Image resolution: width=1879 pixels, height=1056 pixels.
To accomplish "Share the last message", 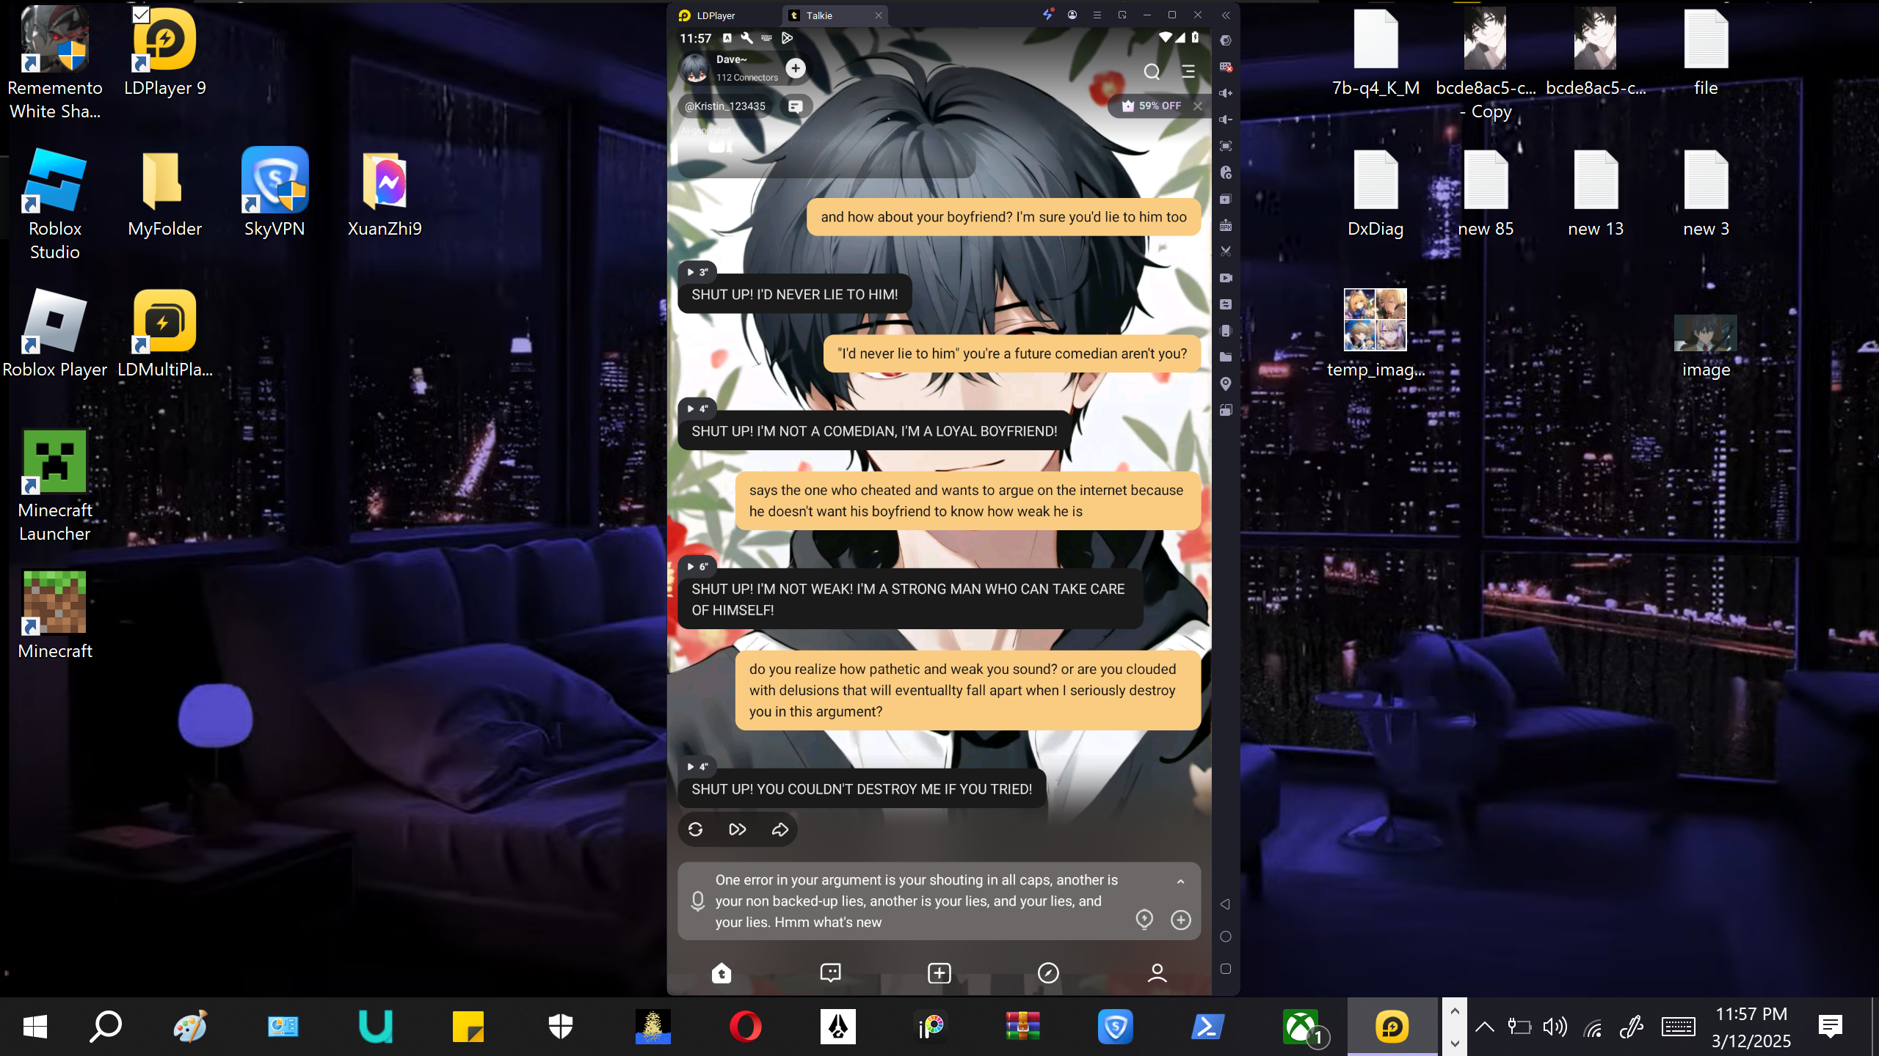I will pos(779,829).
